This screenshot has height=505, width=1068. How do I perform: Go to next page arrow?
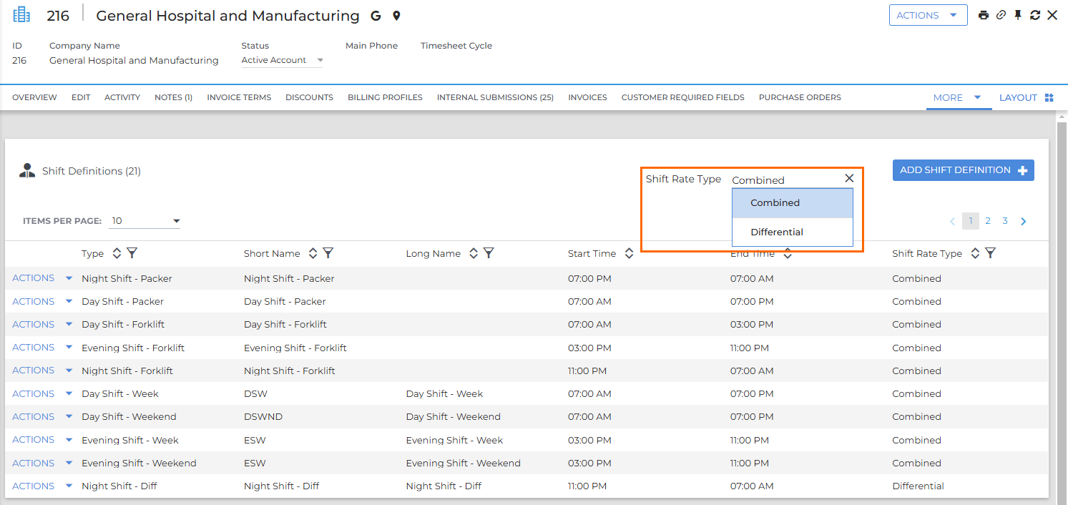1024,221
